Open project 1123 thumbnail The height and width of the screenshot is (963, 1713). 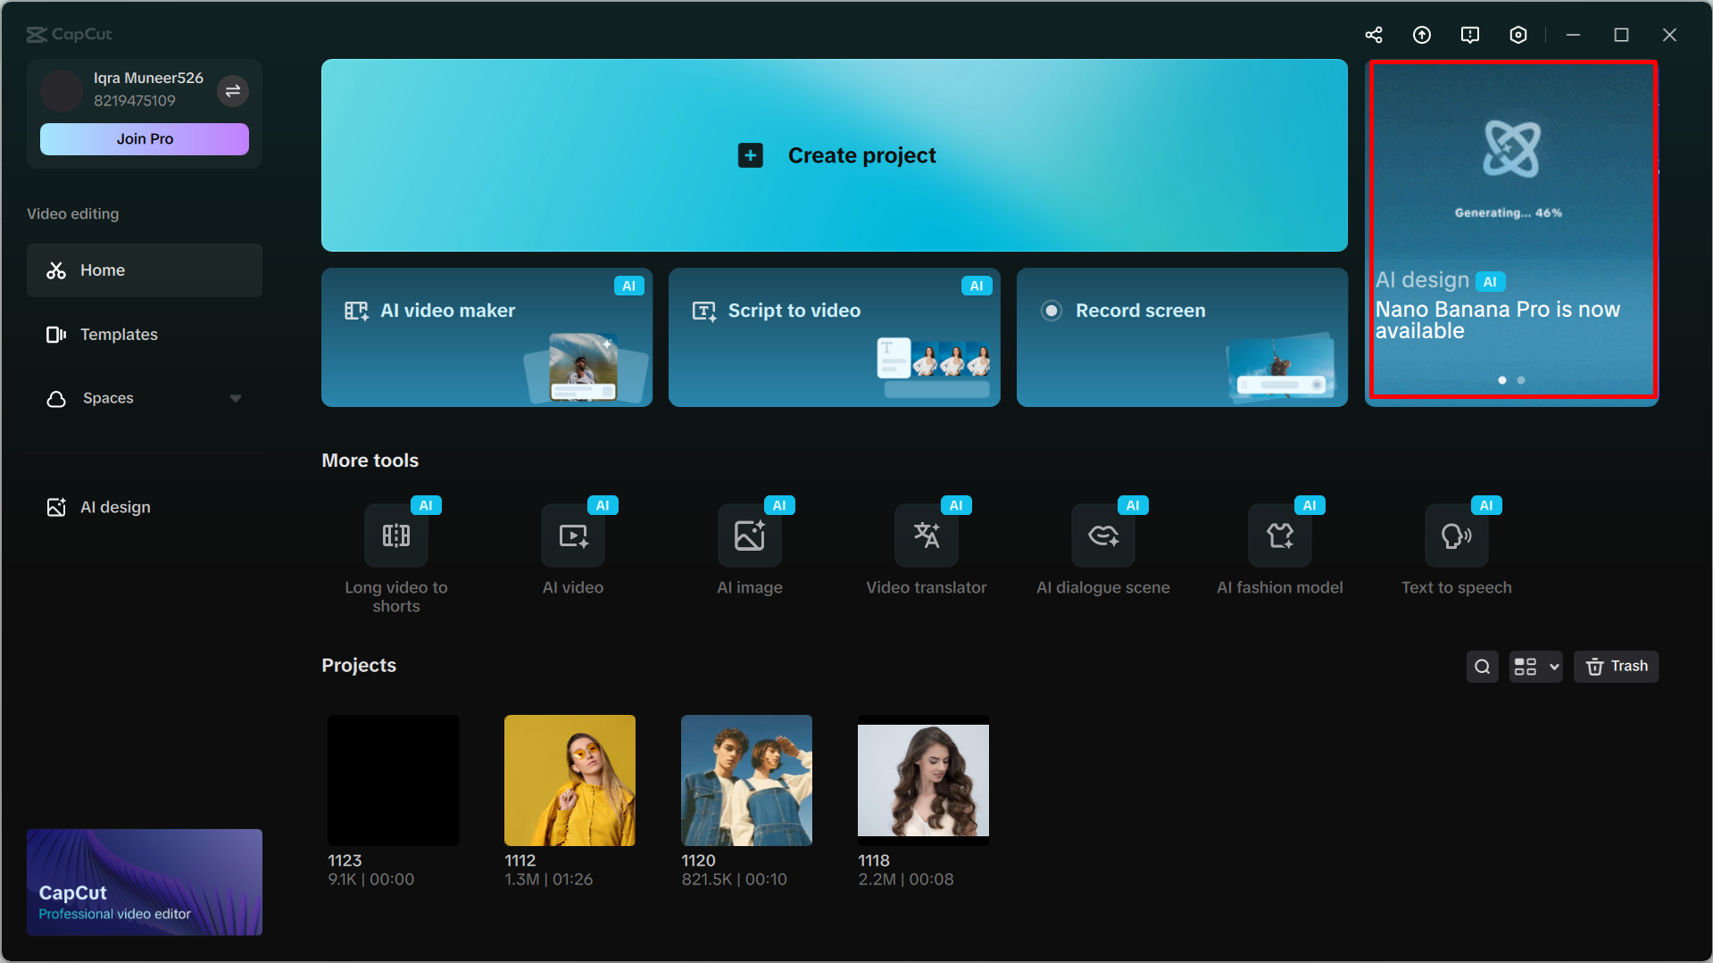pyautogui.click(x=394, y=780)
